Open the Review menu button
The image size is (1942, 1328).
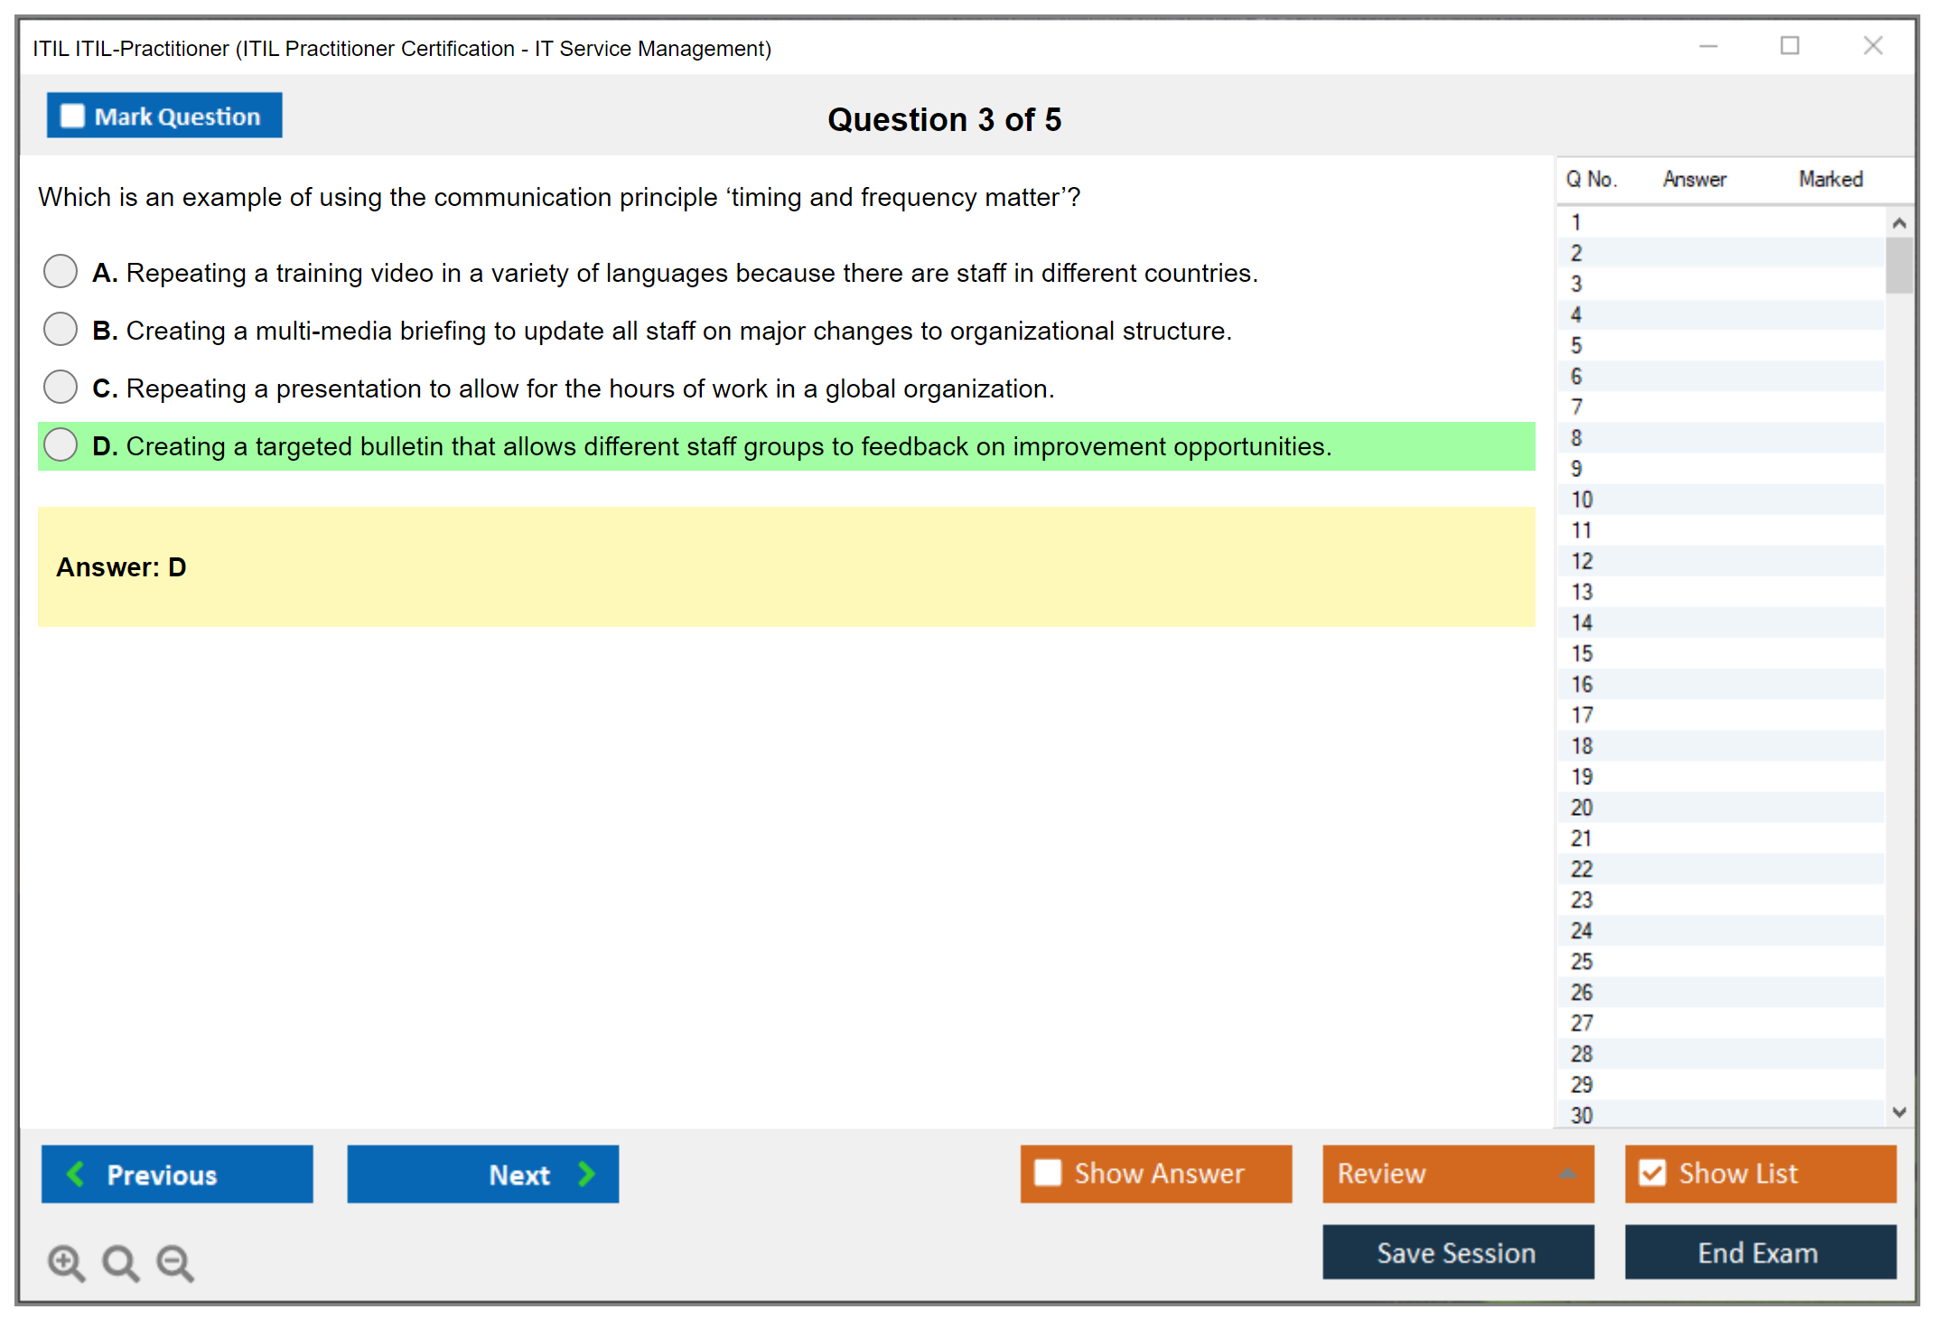1427,1174
